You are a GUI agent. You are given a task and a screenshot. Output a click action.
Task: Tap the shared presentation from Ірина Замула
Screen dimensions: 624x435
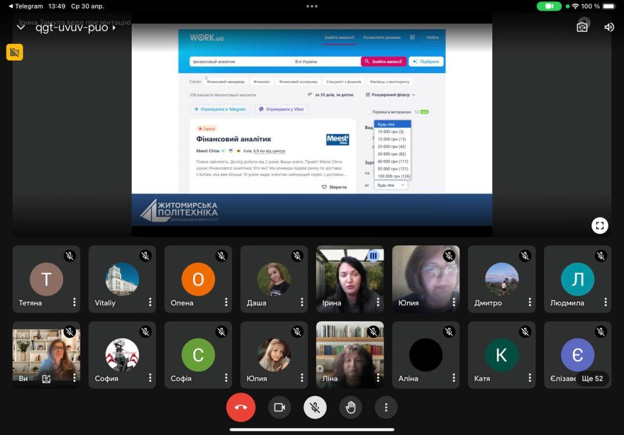(x=312, y=125)
